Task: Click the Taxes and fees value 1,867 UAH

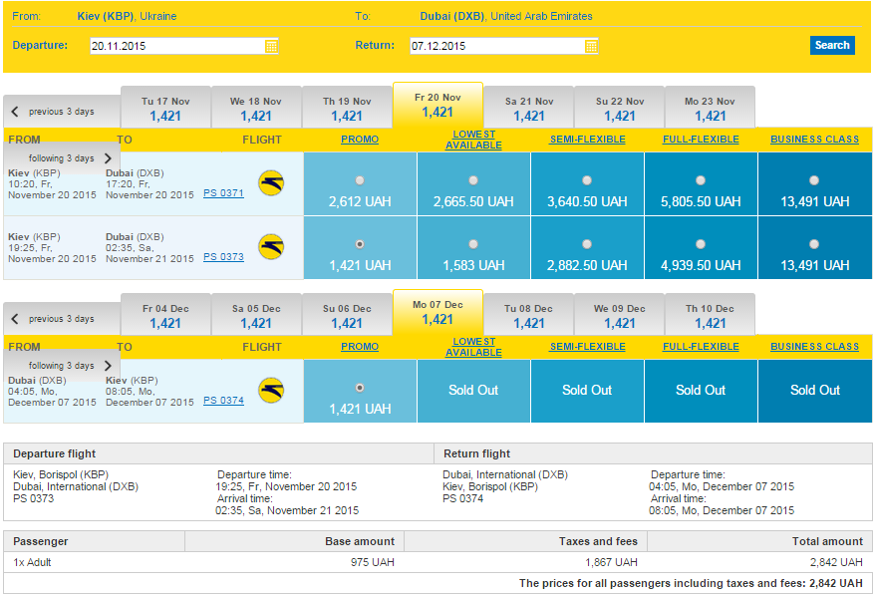Action: (x=611, y=562)
